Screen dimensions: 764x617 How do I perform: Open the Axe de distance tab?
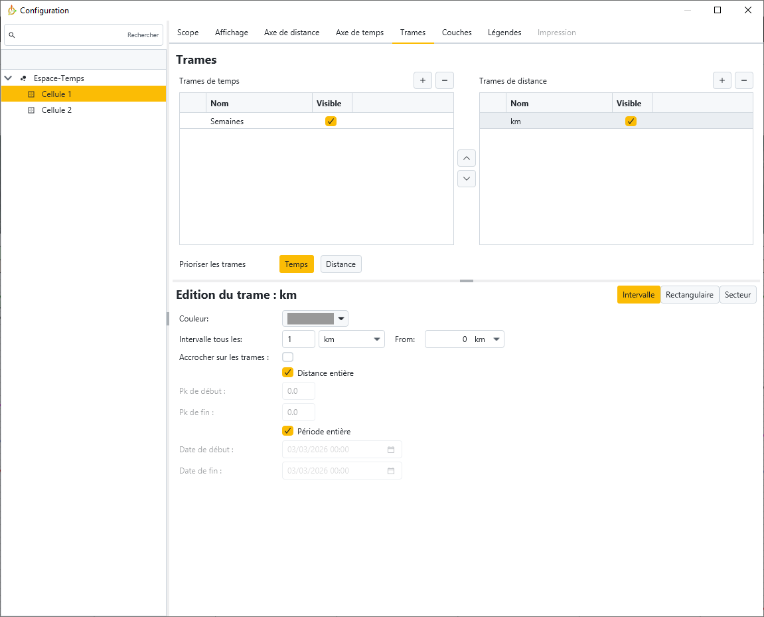(x=291, y=33)
